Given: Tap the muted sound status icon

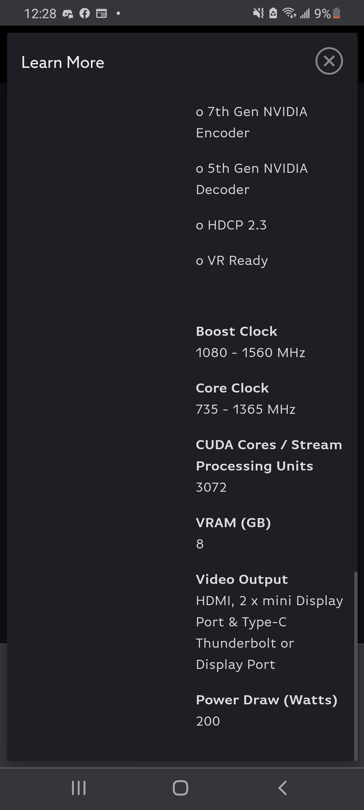Looking at the screenshot, I should point(259,13).
